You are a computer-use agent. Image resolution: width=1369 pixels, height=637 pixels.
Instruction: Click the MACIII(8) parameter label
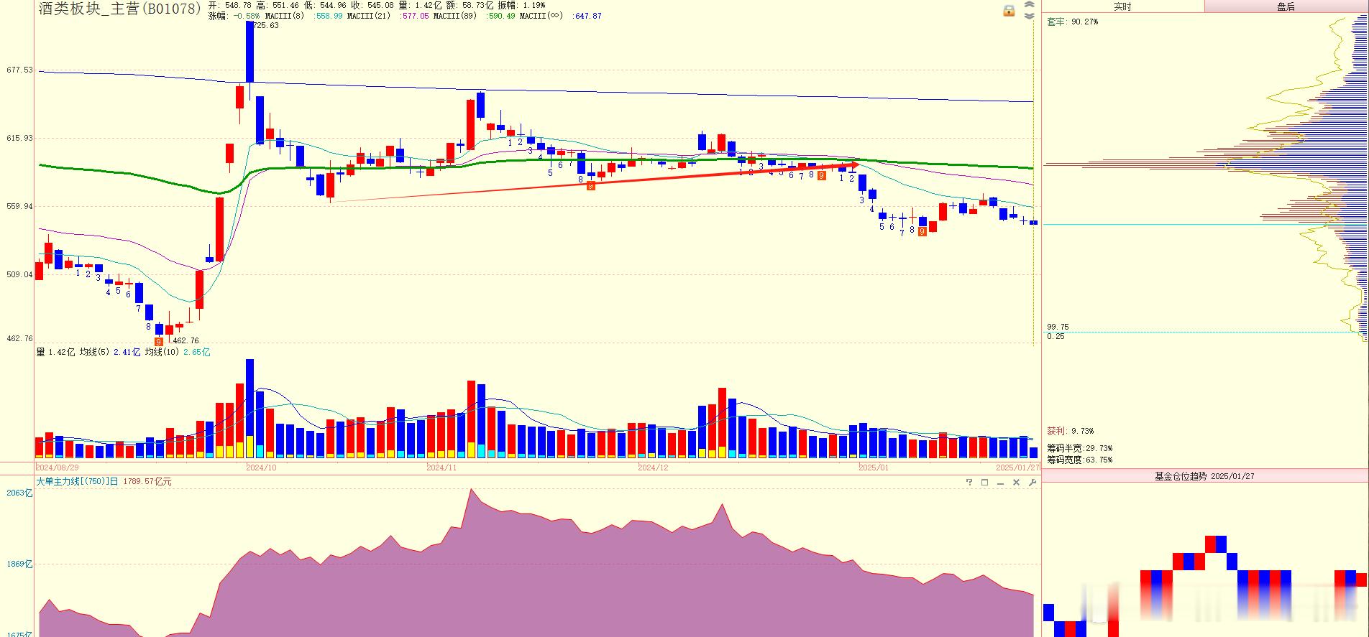pyautogui.click(x=285, y=16)
